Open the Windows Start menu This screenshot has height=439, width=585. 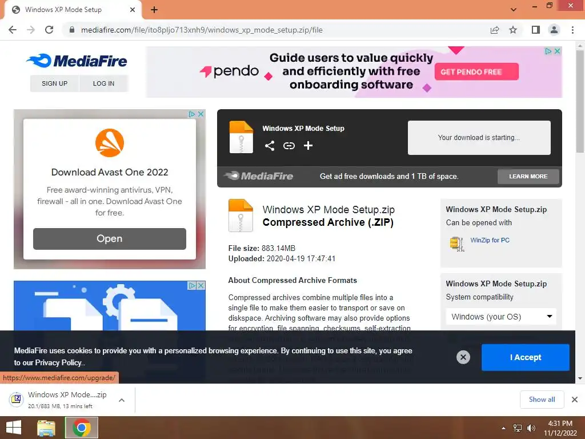coord(14,428)
